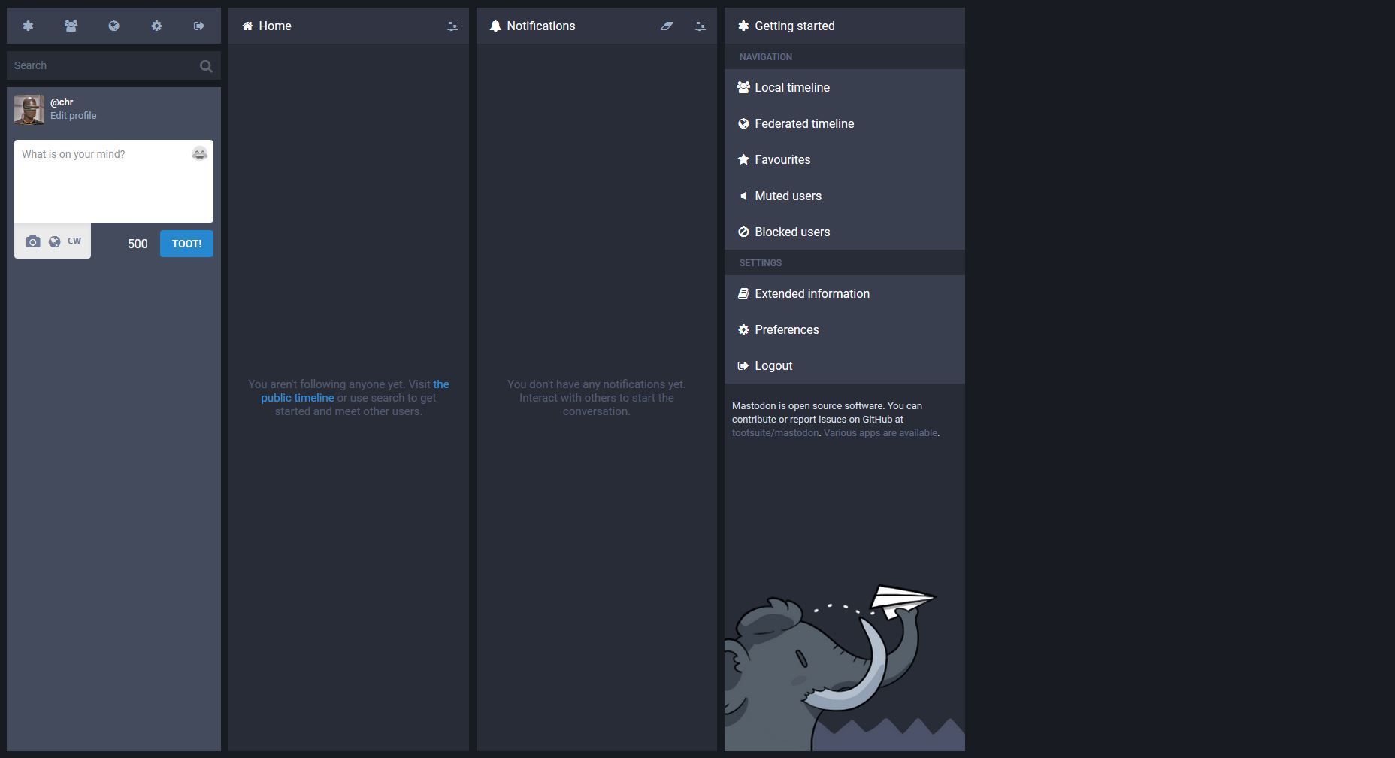
Task: Toggle the CW content warning
Action: coord(74,241)
